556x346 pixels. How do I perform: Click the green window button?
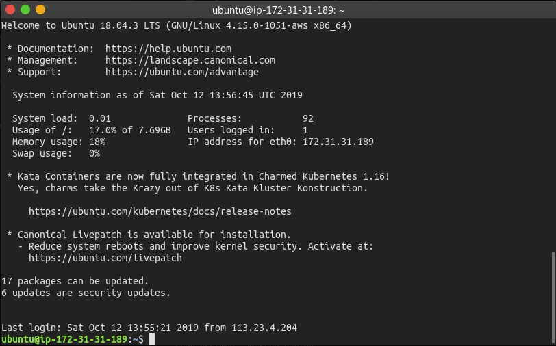click(25, 10)
